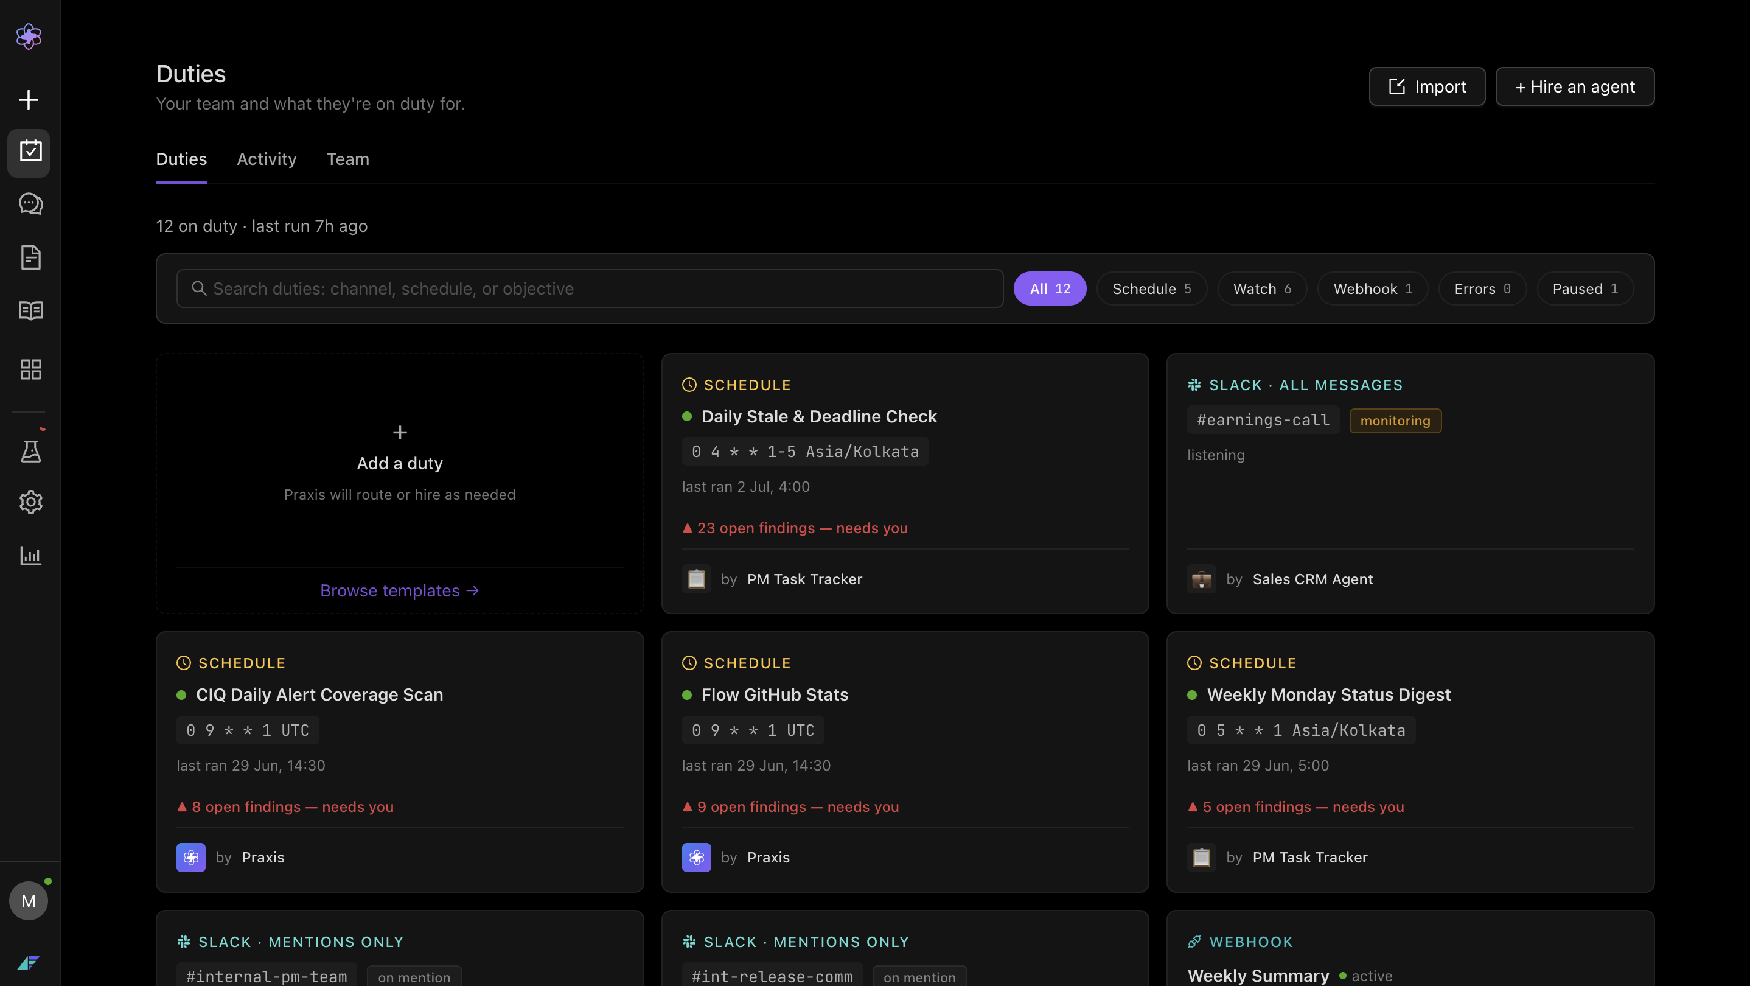
Task: Click the Search duties input field
Action: pos(590,289)
